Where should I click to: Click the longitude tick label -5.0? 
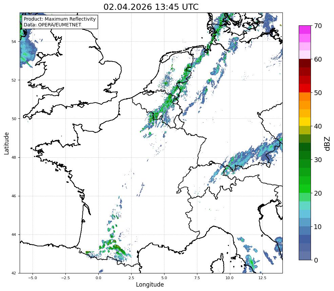pyautogui.click(x=33, y=278)
